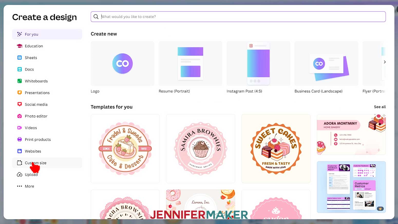
Task: Click the Videos camera icon
Action: 20,128
